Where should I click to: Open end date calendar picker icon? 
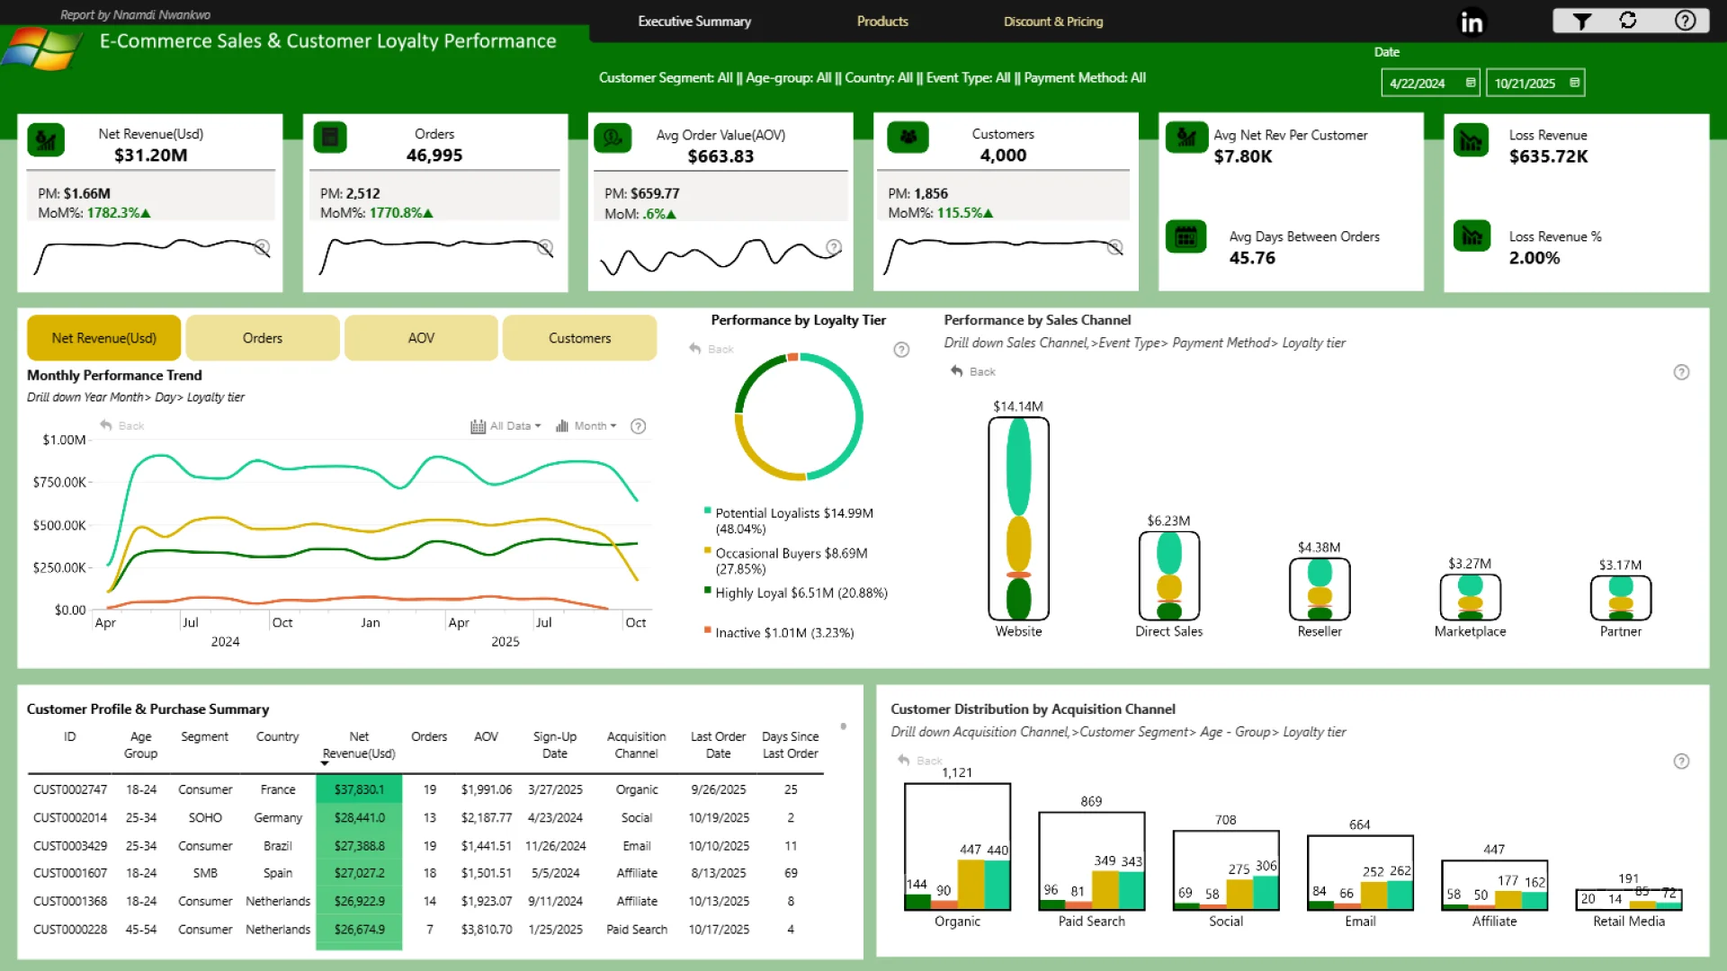click(1574, 83)
